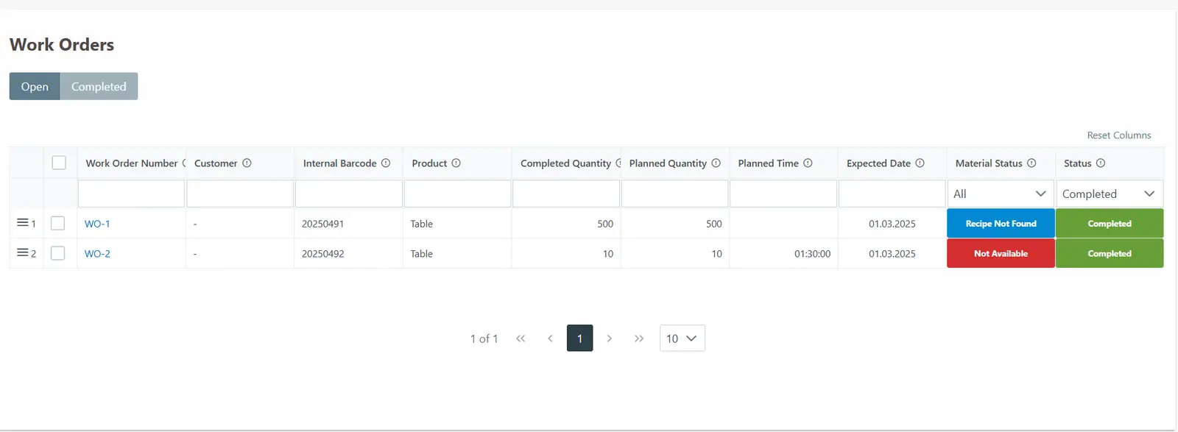The height and width of the screenshot is (432, 1178).
Task: Click planned time value 01:30:00
Action: (812, 254)
